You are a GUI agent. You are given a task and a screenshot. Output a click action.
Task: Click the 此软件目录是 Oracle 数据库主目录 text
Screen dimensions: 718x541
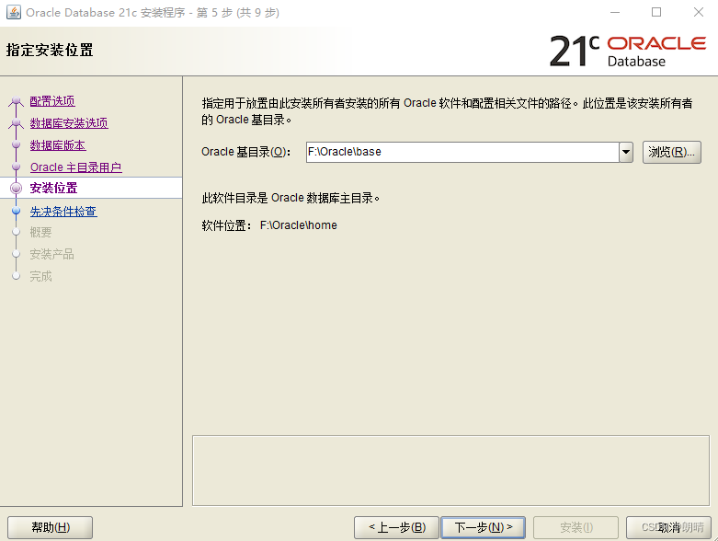pos(291,199)
